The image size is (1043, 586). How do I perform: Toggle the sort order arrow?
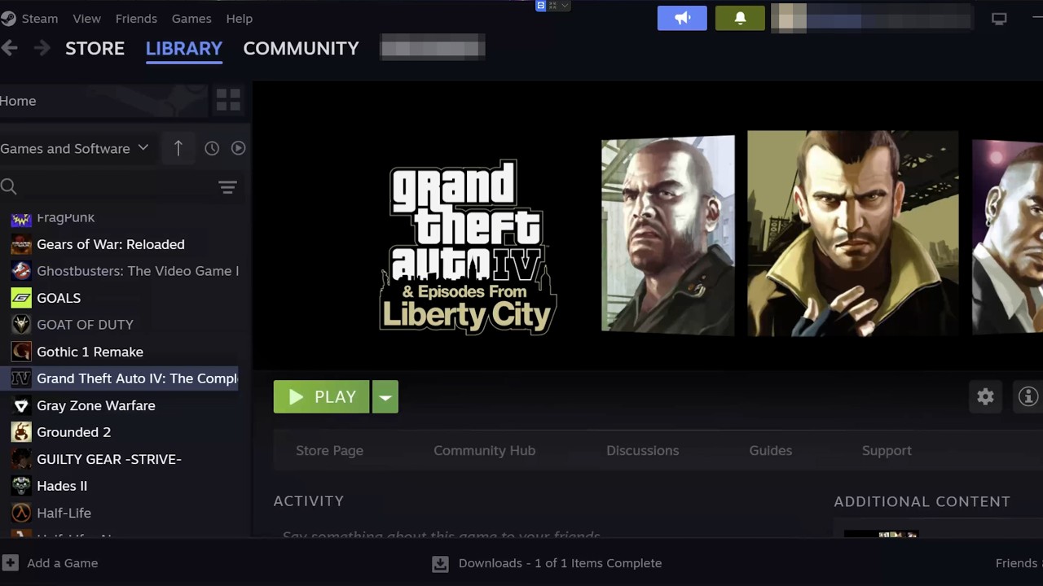178,148
